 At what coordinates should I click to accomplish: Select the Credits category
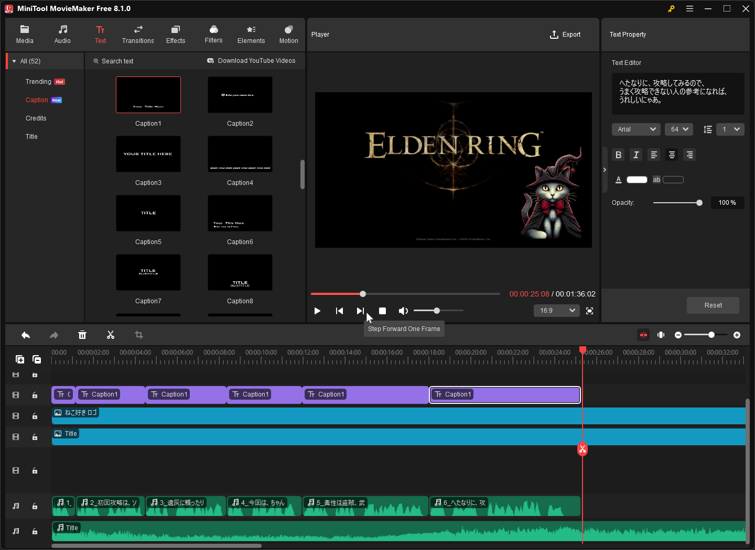[36, 118]
